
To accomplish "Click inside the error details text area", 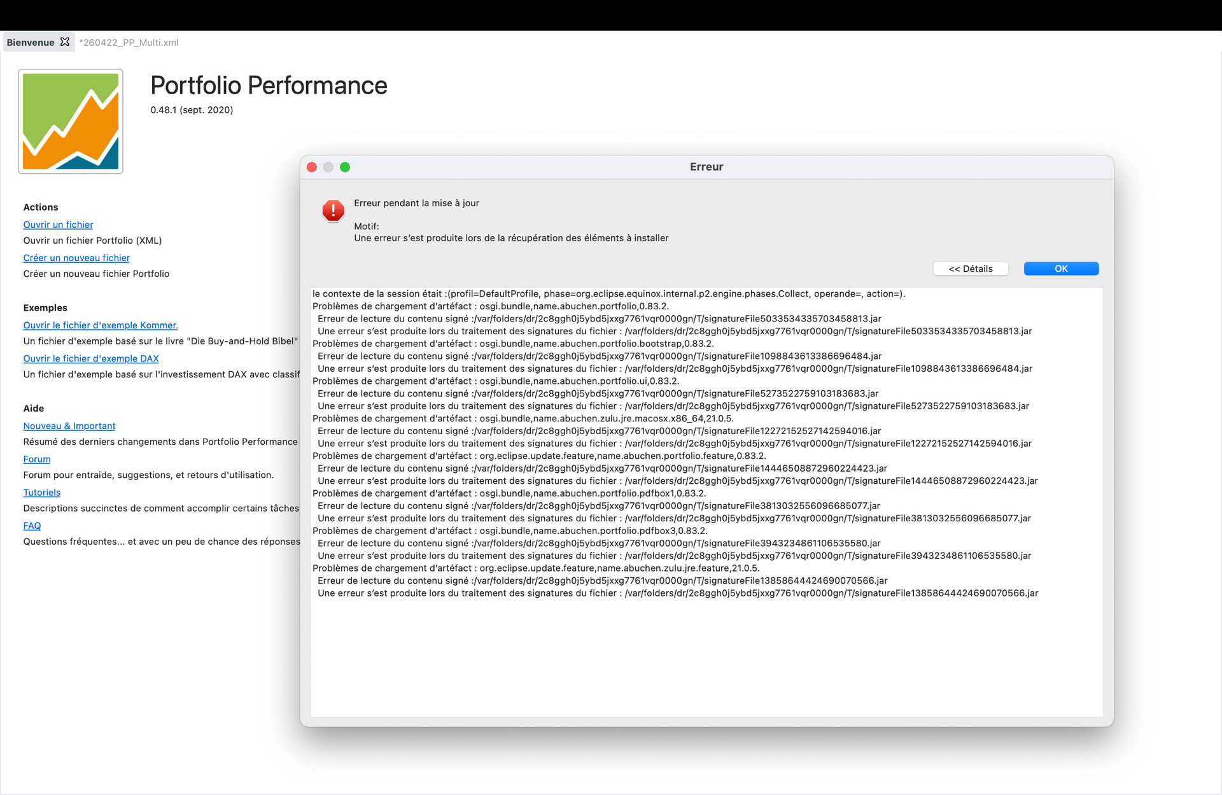I will click(x=706, y=656).
